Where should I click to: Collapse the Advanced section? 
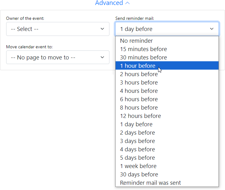(112, 3)
